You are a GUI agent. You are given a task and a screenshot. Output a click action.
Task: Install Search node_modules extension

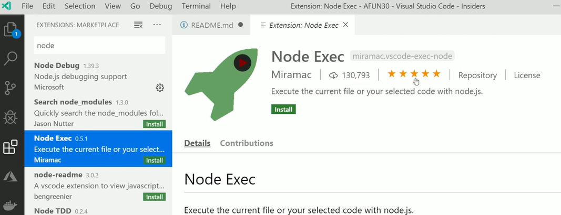(x=155, y=124)
